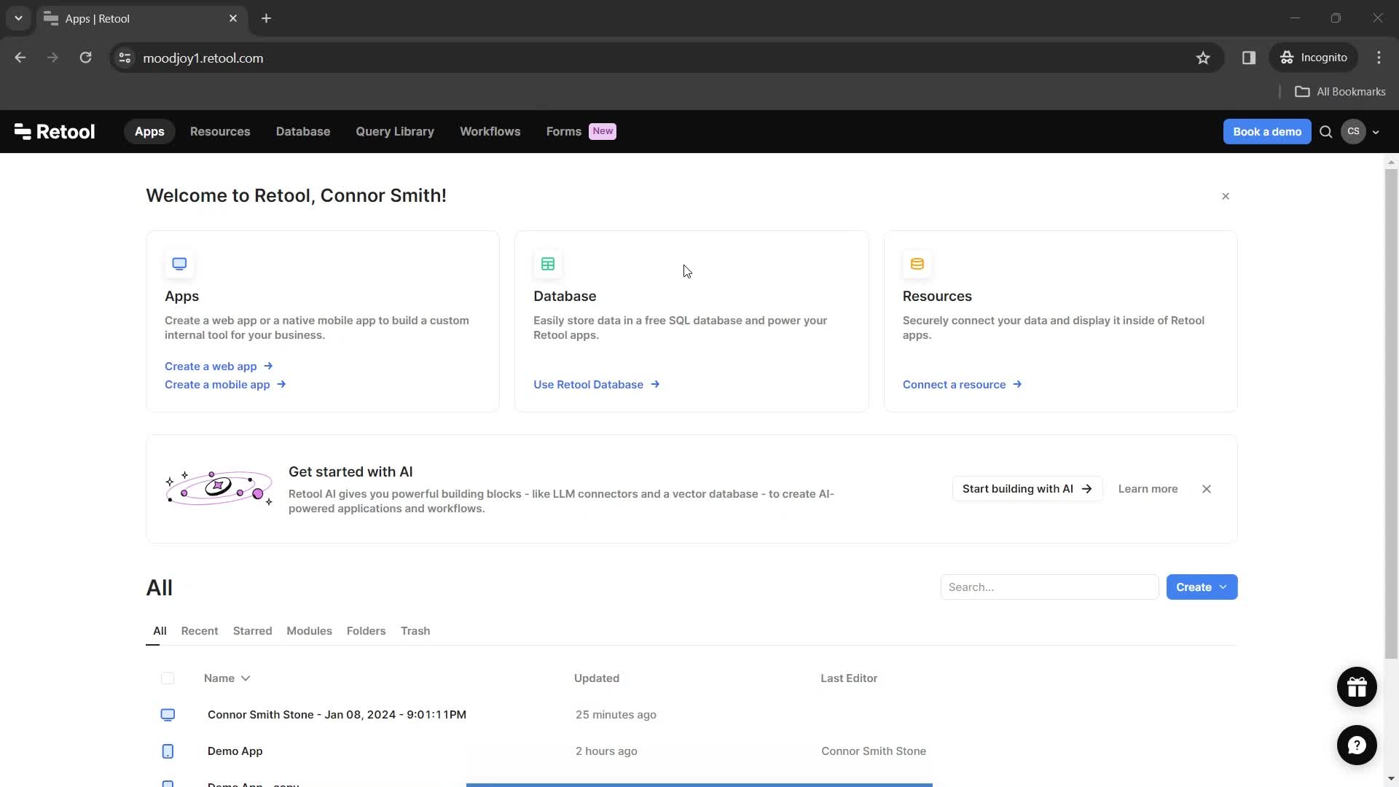Image resolution: width=1399 pixels, height=787 pixels.
Task: Select the Recent tab in All section
Action: click(199, 630)
